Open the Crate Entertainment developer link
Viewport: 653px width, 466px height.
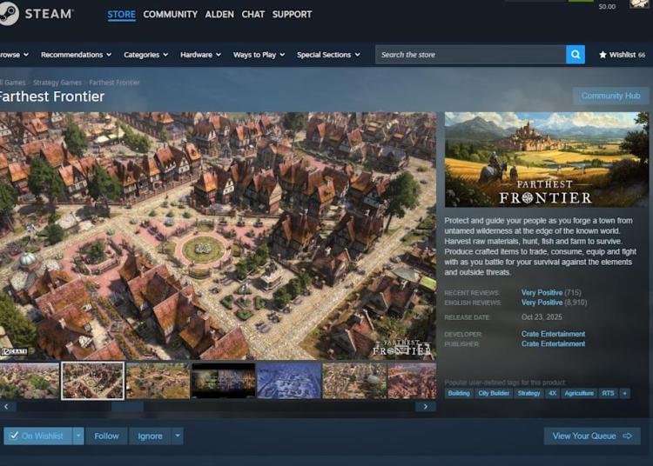point(553,334)
